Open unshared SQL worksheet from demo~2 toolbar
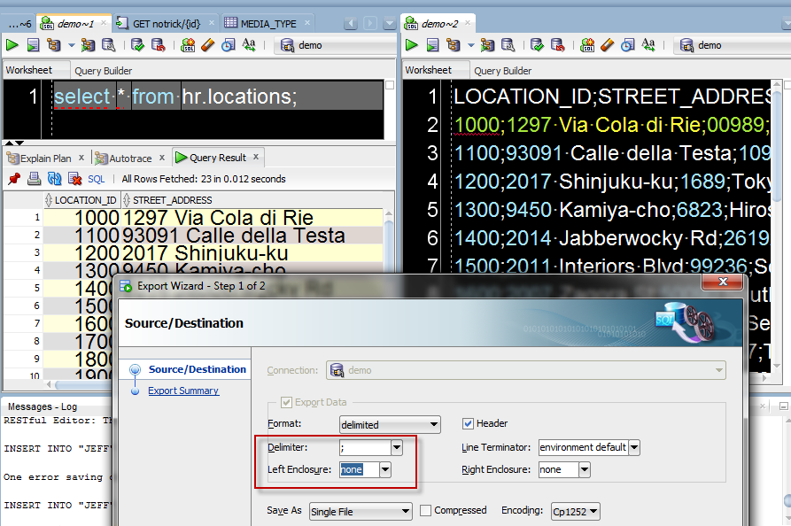Screen dimensions: 791x526 pos(587,45)
